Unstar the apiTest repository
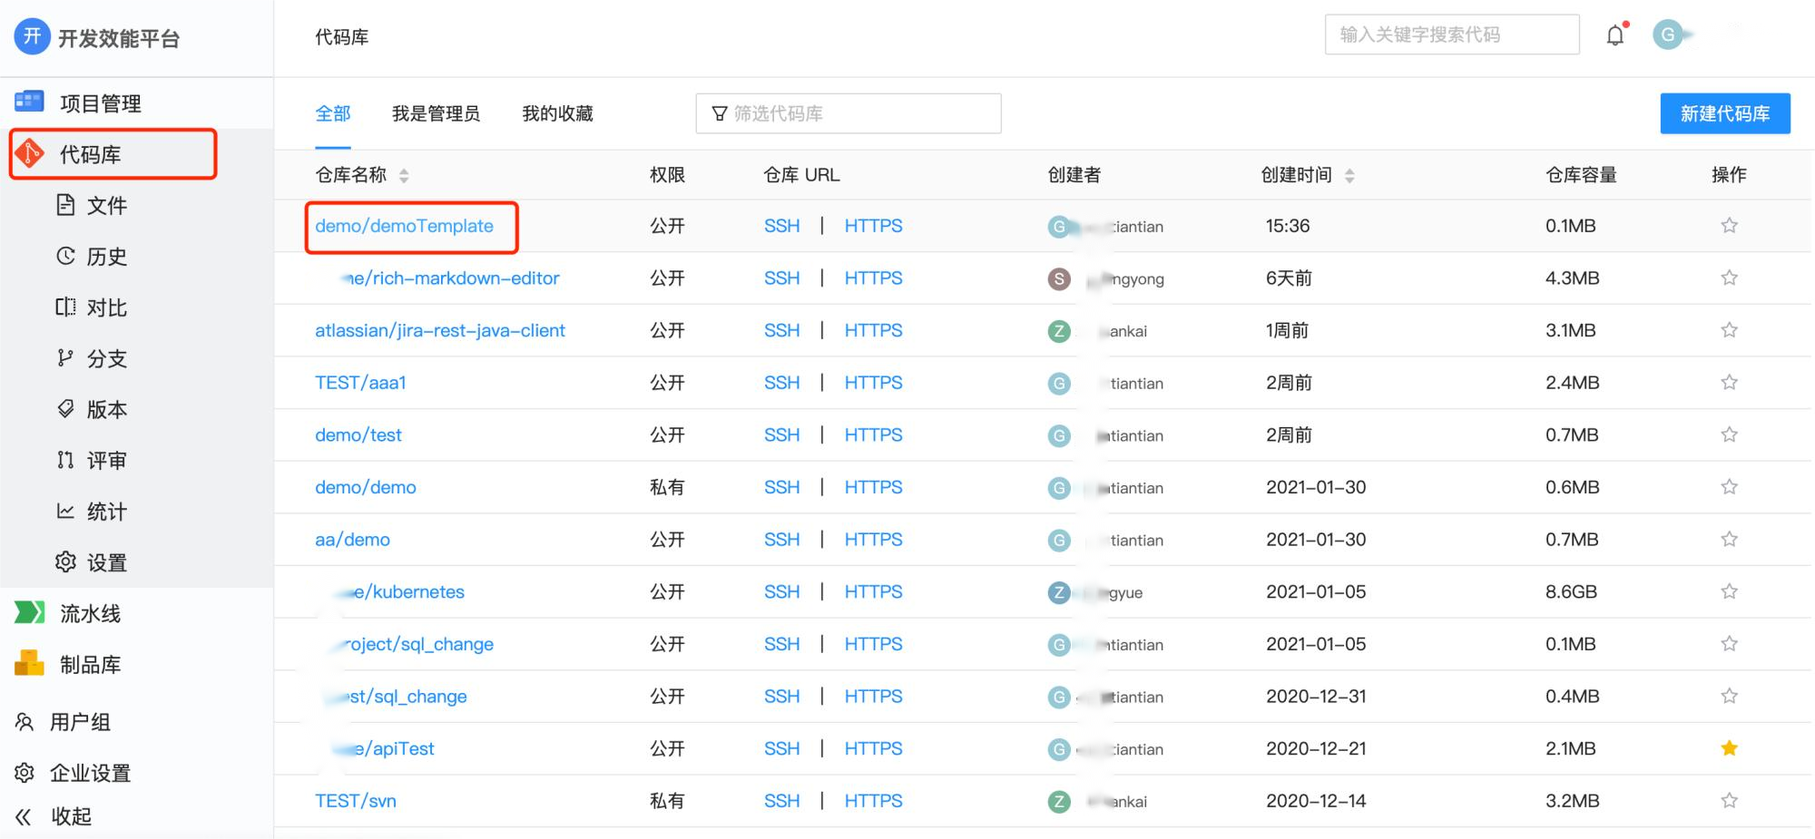This screenshot has height=839, width=1815. [x=1729, y=748]
